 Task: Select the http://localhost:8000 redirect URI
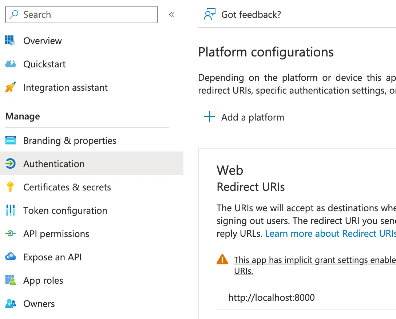point(272,297)
